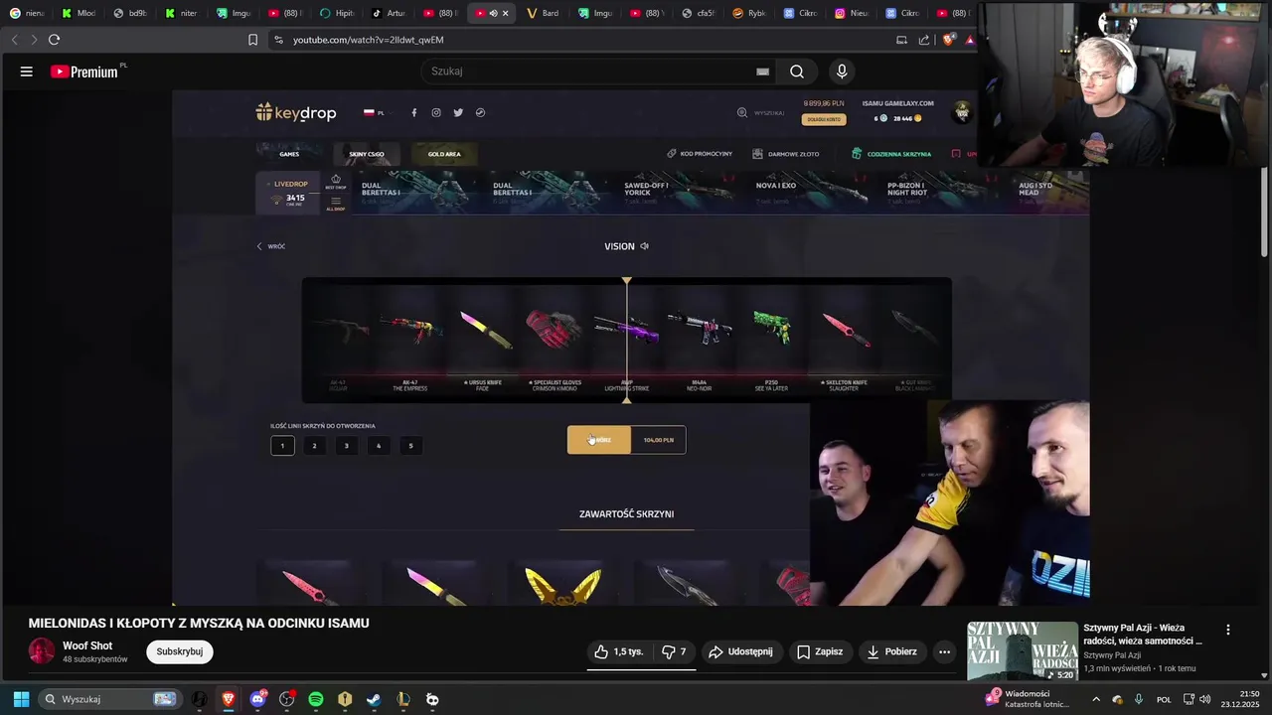This screenshot has width=1272, height=715.
Task: Open site settings icon beside the URL
Action: coord(278,40)
